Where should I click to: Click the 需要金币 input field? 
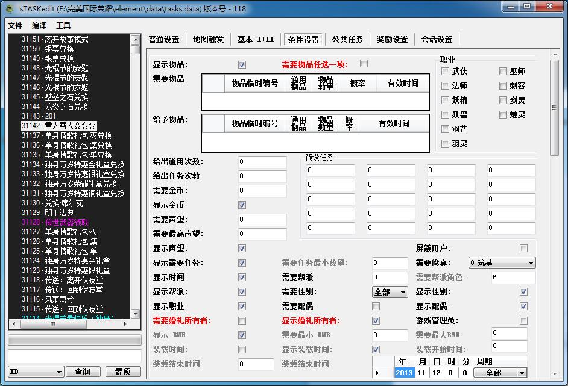click(262, 191)
